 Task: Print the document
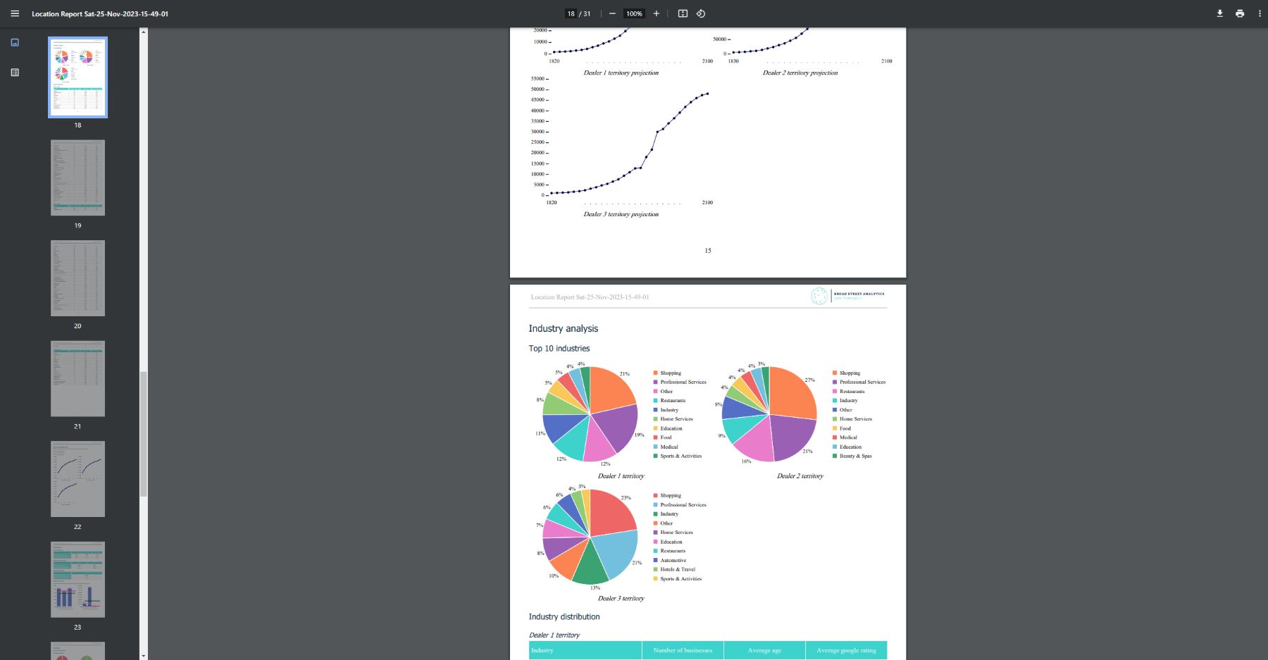[x=1240, y=13]
